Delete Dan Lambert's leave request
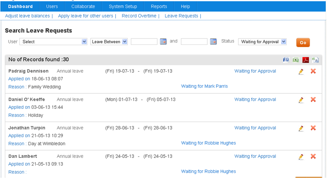 click(x=313, y=156)
